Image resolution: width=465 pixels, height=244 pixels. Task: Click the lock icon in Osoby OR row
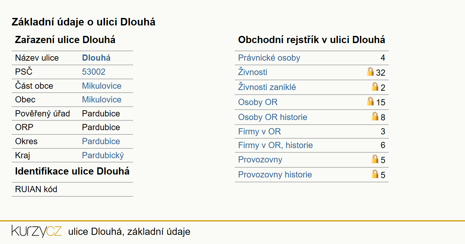(x=370, y=101)
